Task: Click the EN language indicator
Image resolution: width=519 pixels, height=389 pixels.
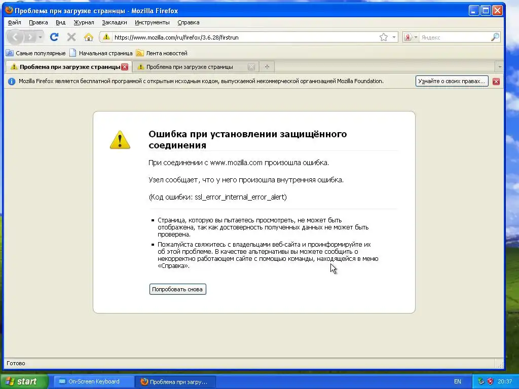Action: [x=458, y=381]
